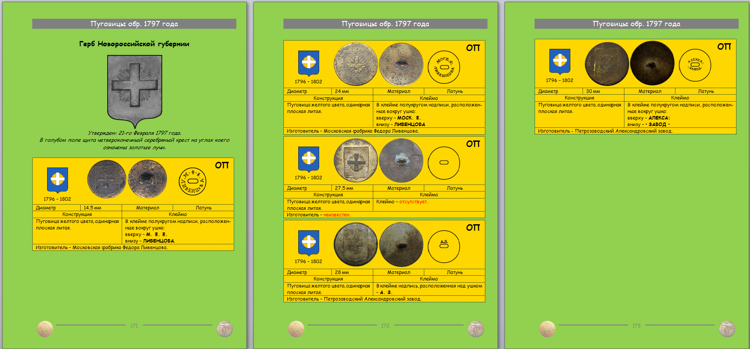Click the gray header bar on page 173
The image size is (750, 349).
tap(636, 24)
